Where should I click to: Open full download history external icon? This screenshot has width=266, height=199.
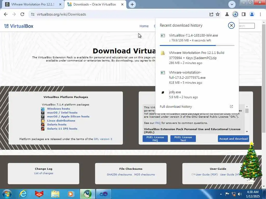tap(231, 106)
